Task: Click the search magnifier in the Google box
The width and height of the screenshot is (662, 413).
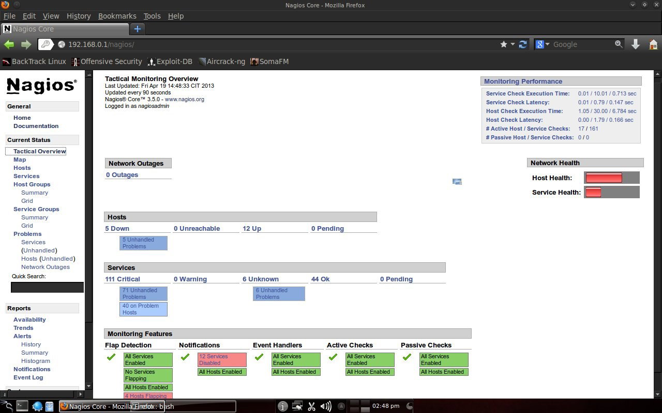Action: pos(619,44)
